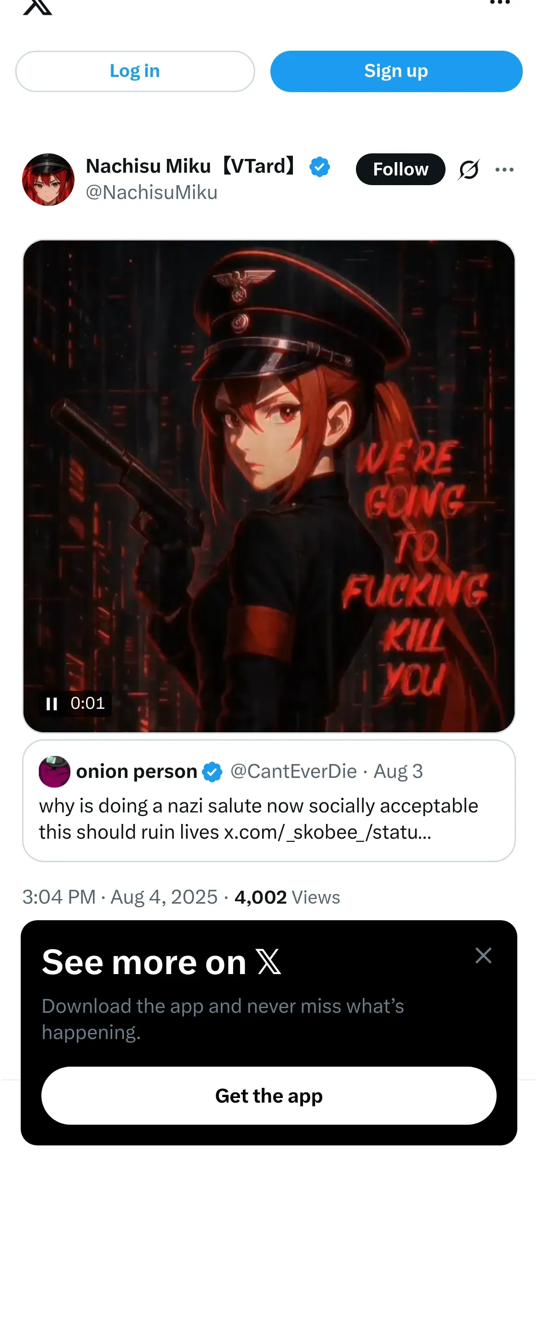This screenshot has width=538, height=1343.
Task: Click the X logo in the header
Action: pyautogui.click(x=37, y=6)
